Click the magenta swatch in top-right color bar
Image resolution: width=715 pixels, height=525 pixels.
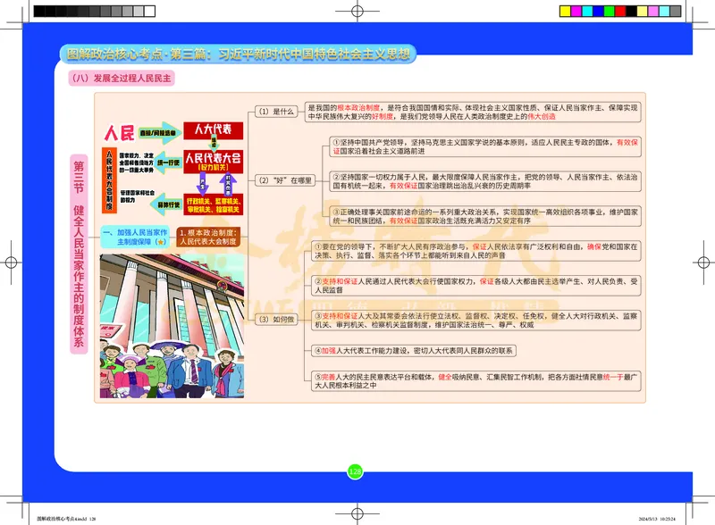coord(576,11)
